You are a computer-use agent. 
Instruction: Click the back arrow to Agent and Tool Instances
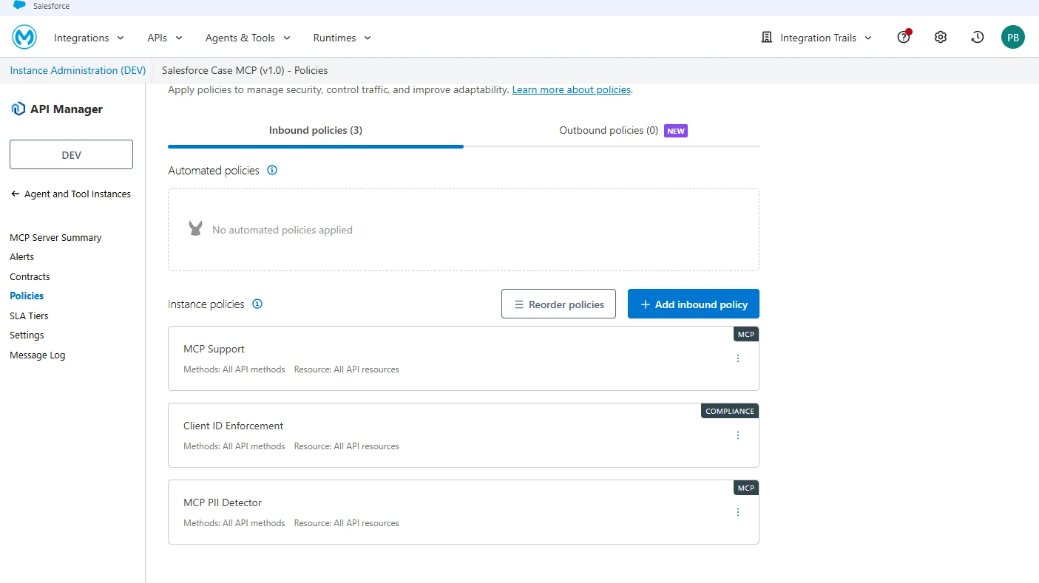(x=16, y=194)
